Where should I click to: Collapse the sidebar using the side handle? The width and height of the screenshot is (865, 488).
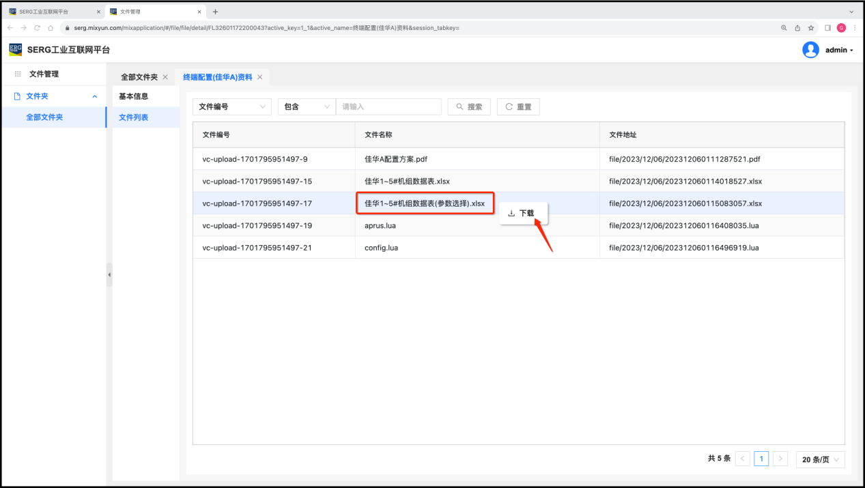[109, 274]
